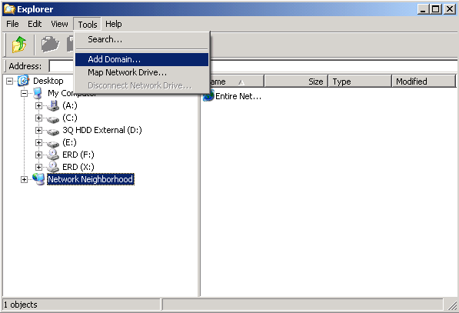Expand the Network Neighborhood node

click(x=25, y=179)
